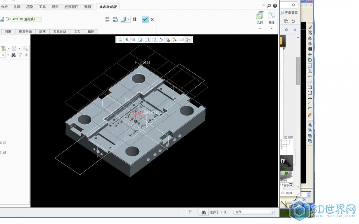Image resolution: width=359 pixels, height=224 pixels.
Task: Click the model tree filter funnel icon
Action: click(20, 55)
